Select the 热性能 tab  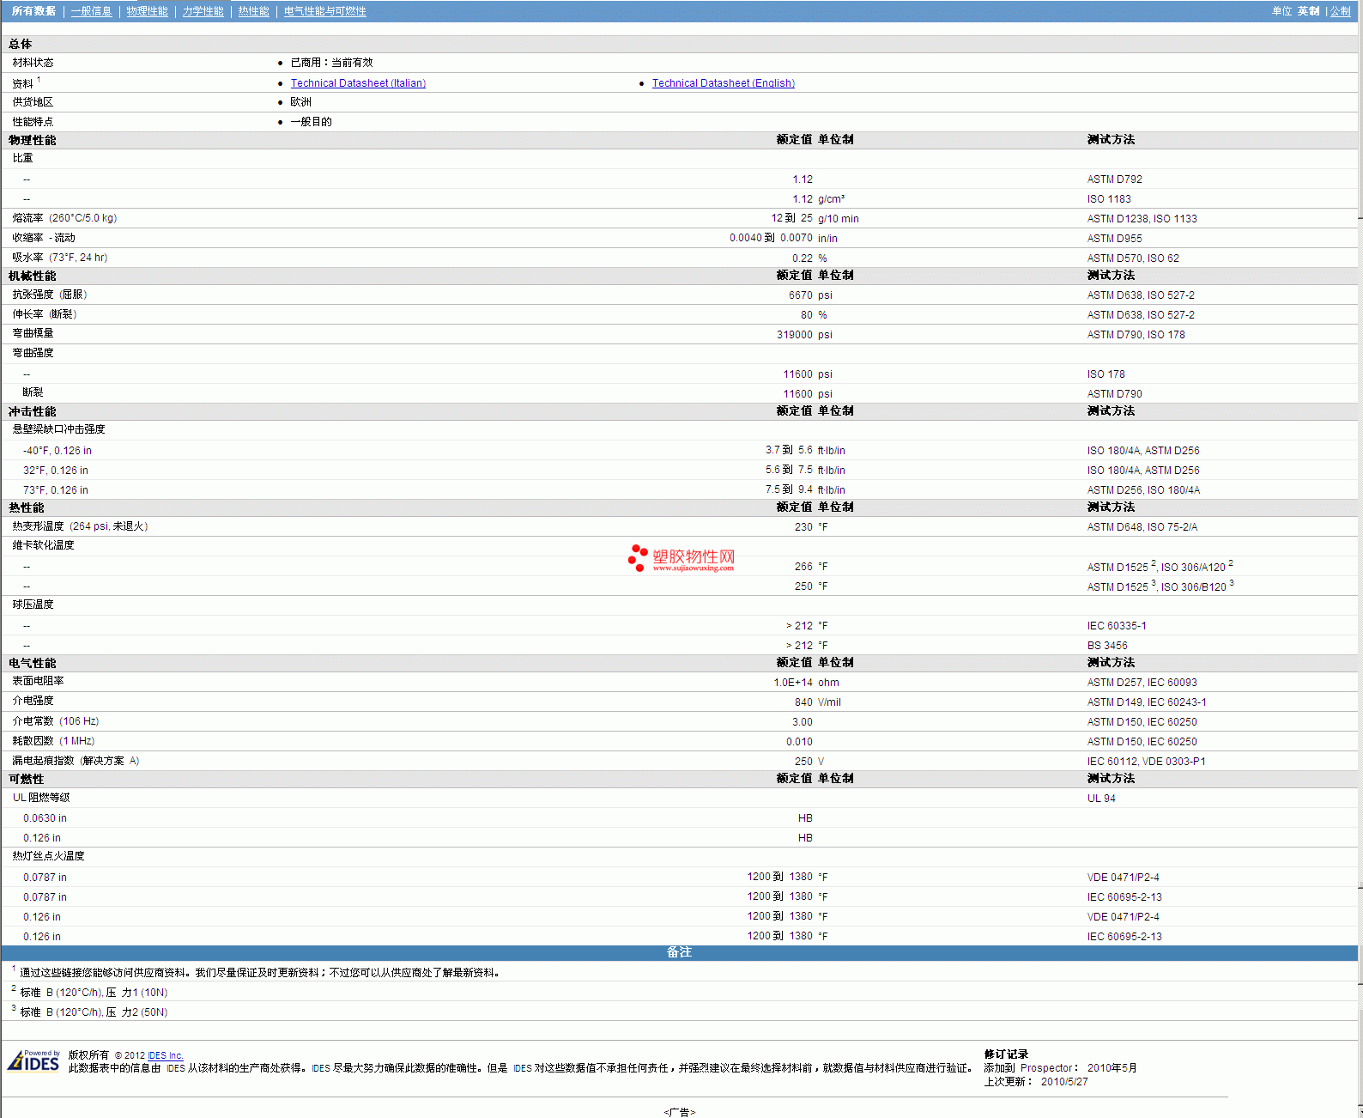point(253,11)
